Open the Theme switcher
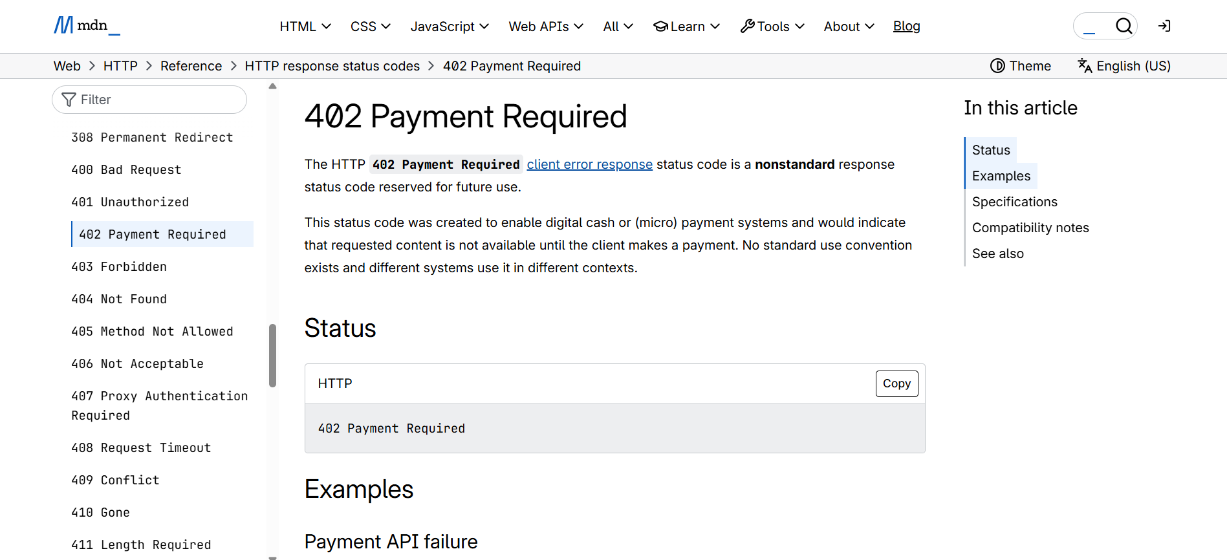1227x560 pixels. click(1021, 66)
